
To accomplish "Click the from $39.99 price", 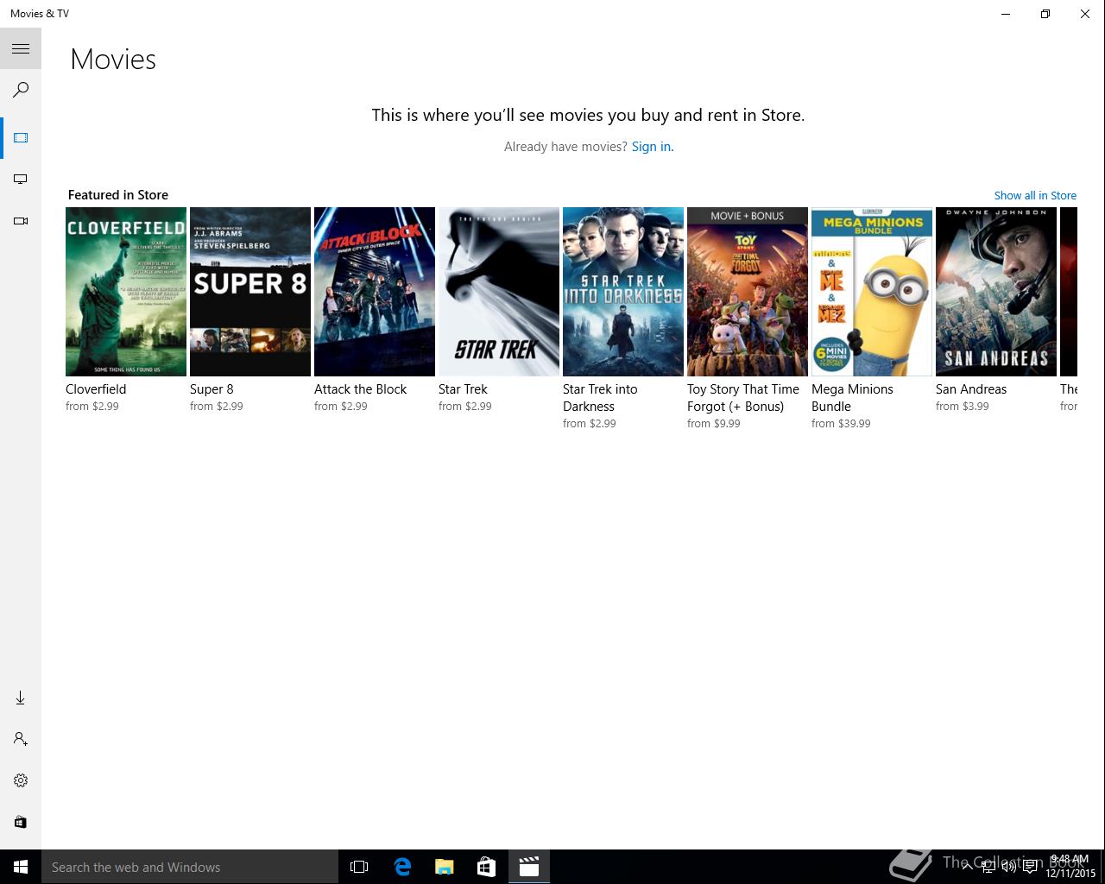I will point(841,424).
